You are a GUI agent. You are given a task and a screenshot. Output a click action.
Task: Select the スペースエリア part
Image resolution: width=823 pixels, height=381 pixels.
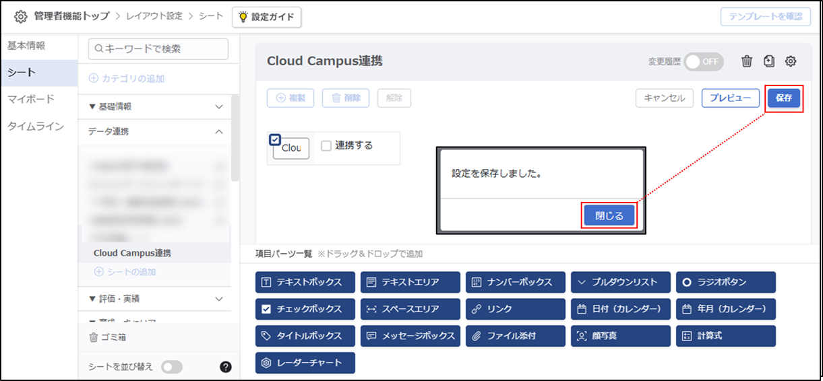410,309
